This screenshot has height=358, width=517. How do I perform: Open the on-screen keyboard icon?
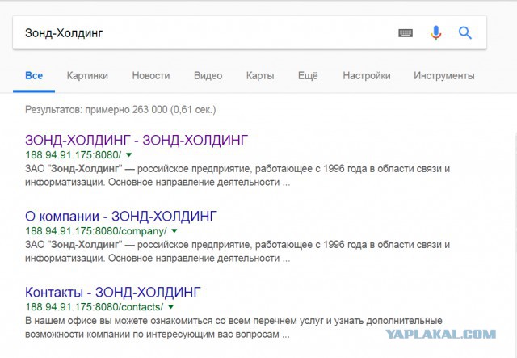(406, 33)
